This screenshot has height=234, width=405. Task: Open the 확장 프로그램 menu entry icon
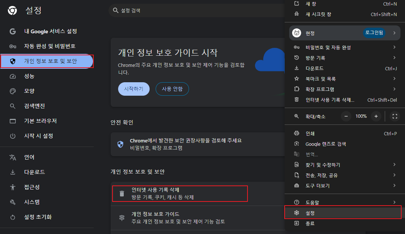tap(296, 89)
